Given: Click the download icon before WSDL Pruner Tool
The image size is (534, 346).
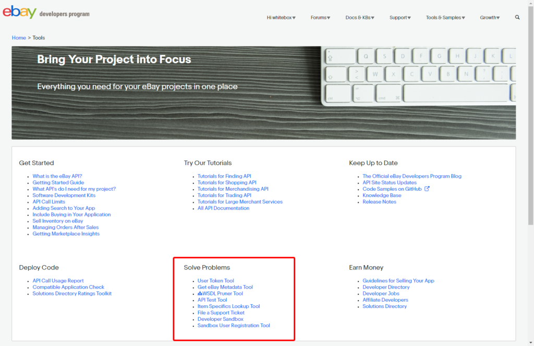Looking at the screenshot, I should click(x=200, y=293).
